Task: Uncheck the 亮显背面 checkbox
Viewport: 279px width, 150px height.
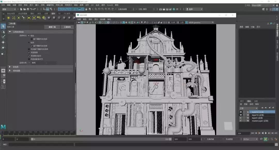Action: point(29,52)
